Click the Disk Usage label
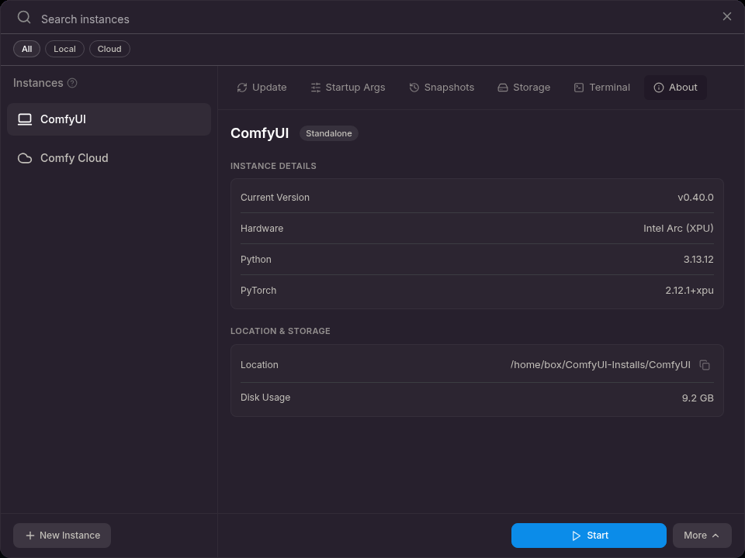 [x=265, y=398]
